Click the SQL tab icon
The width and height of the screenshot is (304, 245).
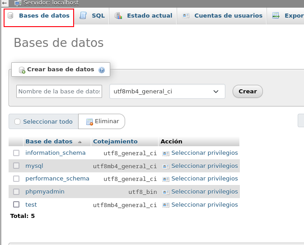pos(83,16)
